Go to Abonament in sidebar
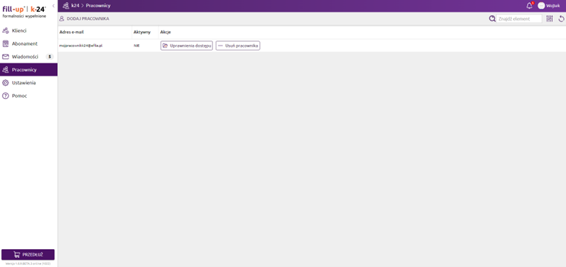Viewport: 566px width, 267px height. 24,44
